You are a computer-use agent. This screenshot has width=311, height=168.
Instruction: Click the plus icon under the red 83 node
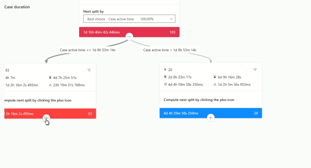[x=46, y=118]
